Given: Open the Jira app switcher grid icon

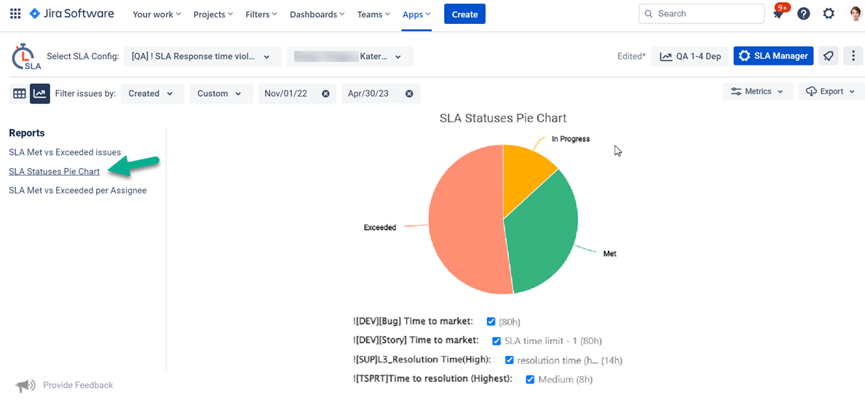Looking at the screenshot, I should pos(15,14).
